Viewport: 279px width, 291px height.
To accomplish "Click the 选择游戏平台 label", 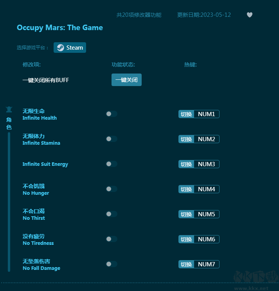I will point(32,48).
